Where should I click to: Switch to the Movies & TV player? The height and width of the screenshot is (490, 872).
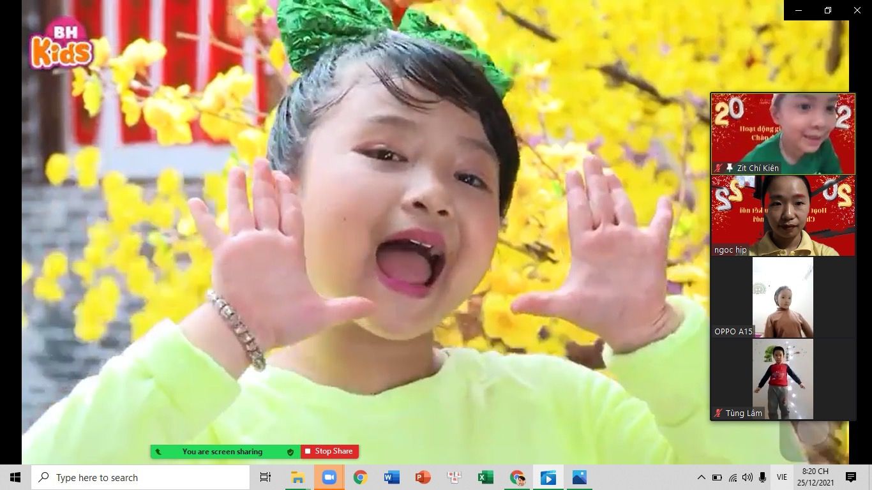pos(548,477)
